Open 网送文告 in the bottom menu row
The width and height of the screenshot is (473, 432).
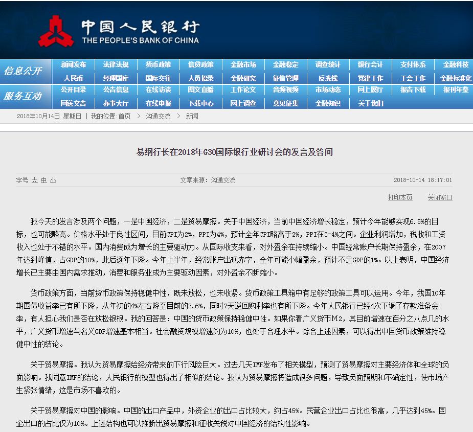point(73,103)
